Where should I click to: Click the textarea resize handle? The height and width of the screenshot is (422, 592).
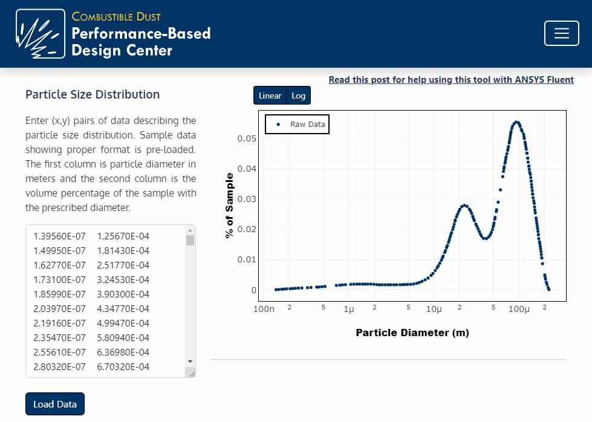click(x=192, y=374)
